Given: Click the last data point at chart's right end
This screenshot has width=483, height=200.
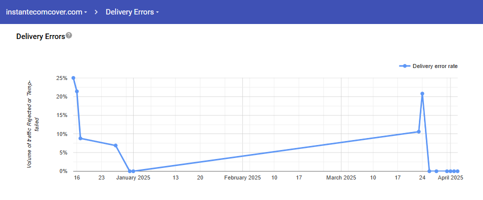Looking at the screenshot, I should 457,171.
